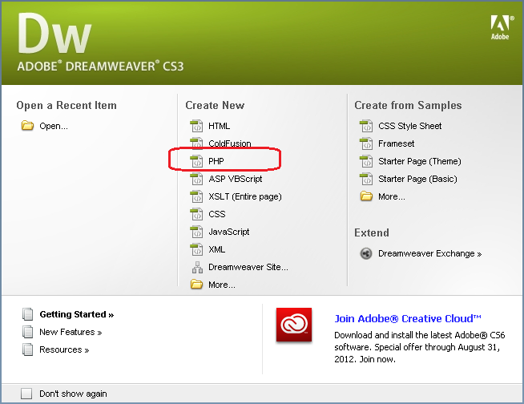This screenshot has width=524, height=404.
Task: Create a new PHP document
Action: [216, 161]
